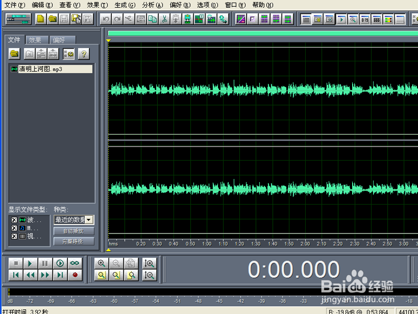The image size is (418, 314).
Task: Start playback with the play triangle
Action: click(30, 263)
